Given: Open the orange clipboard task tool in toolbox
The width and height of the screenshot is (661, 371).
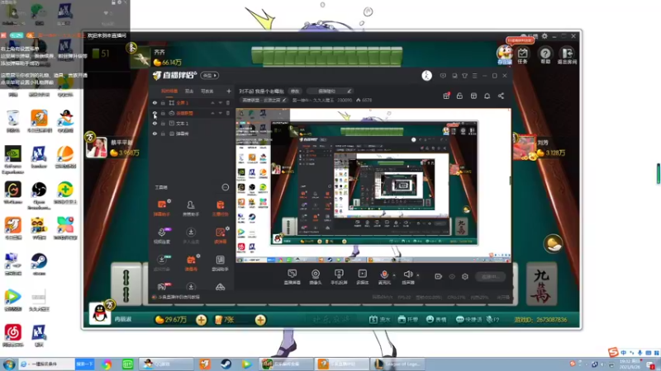Looking at the screenshot, I should pos(220,208).
